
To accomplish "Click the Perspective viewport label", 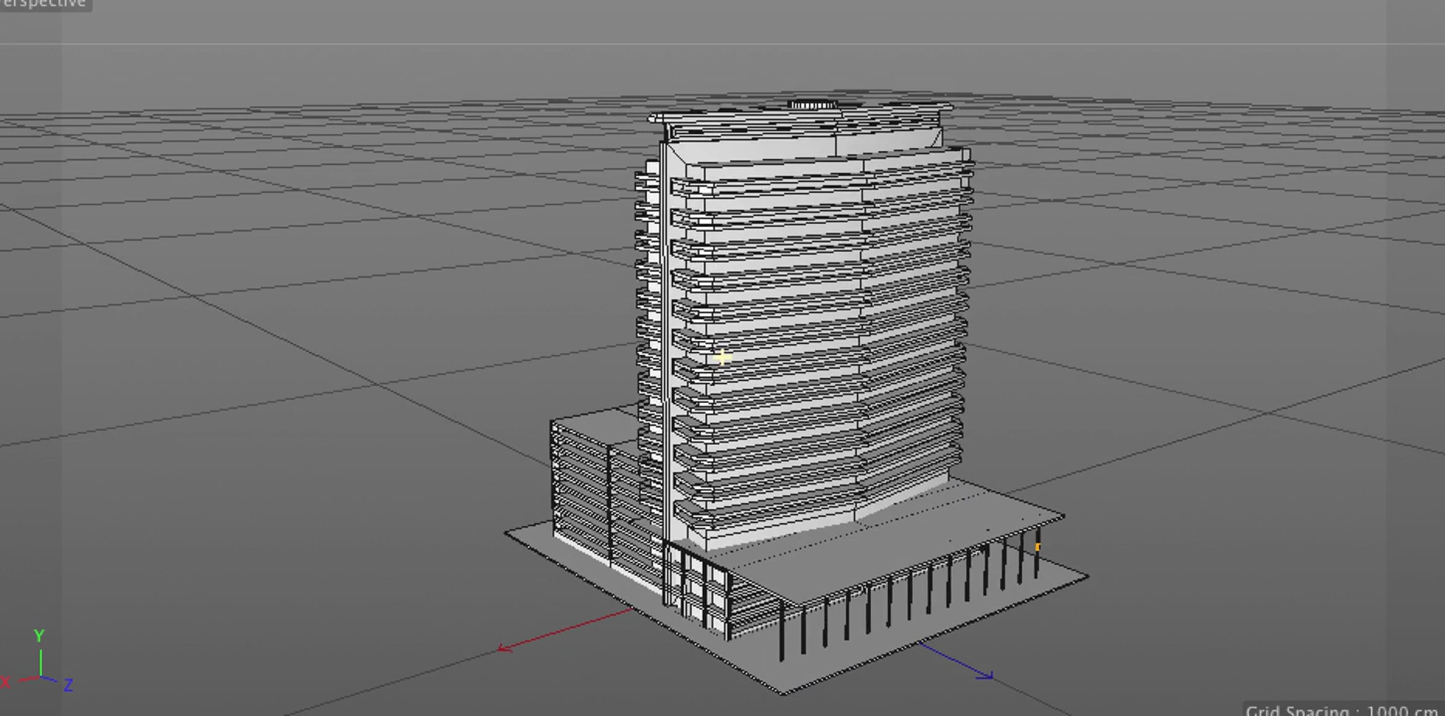I will (x=43, y=4).
